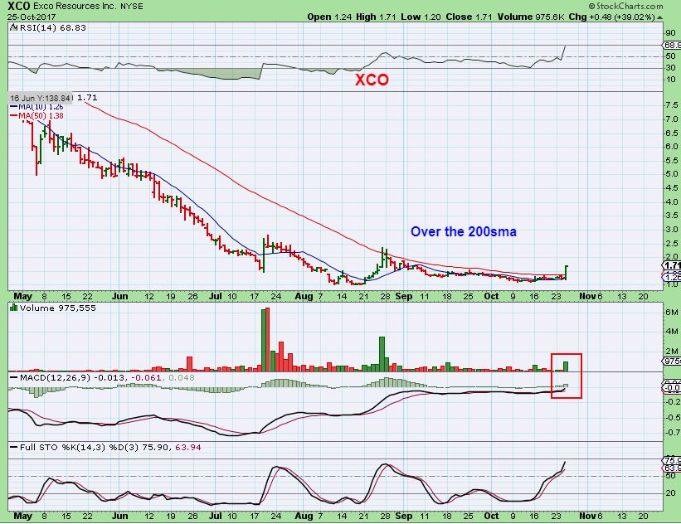Click the 'Nov' label under price chart
Screen dimensions: 681x524
(587, 296)
